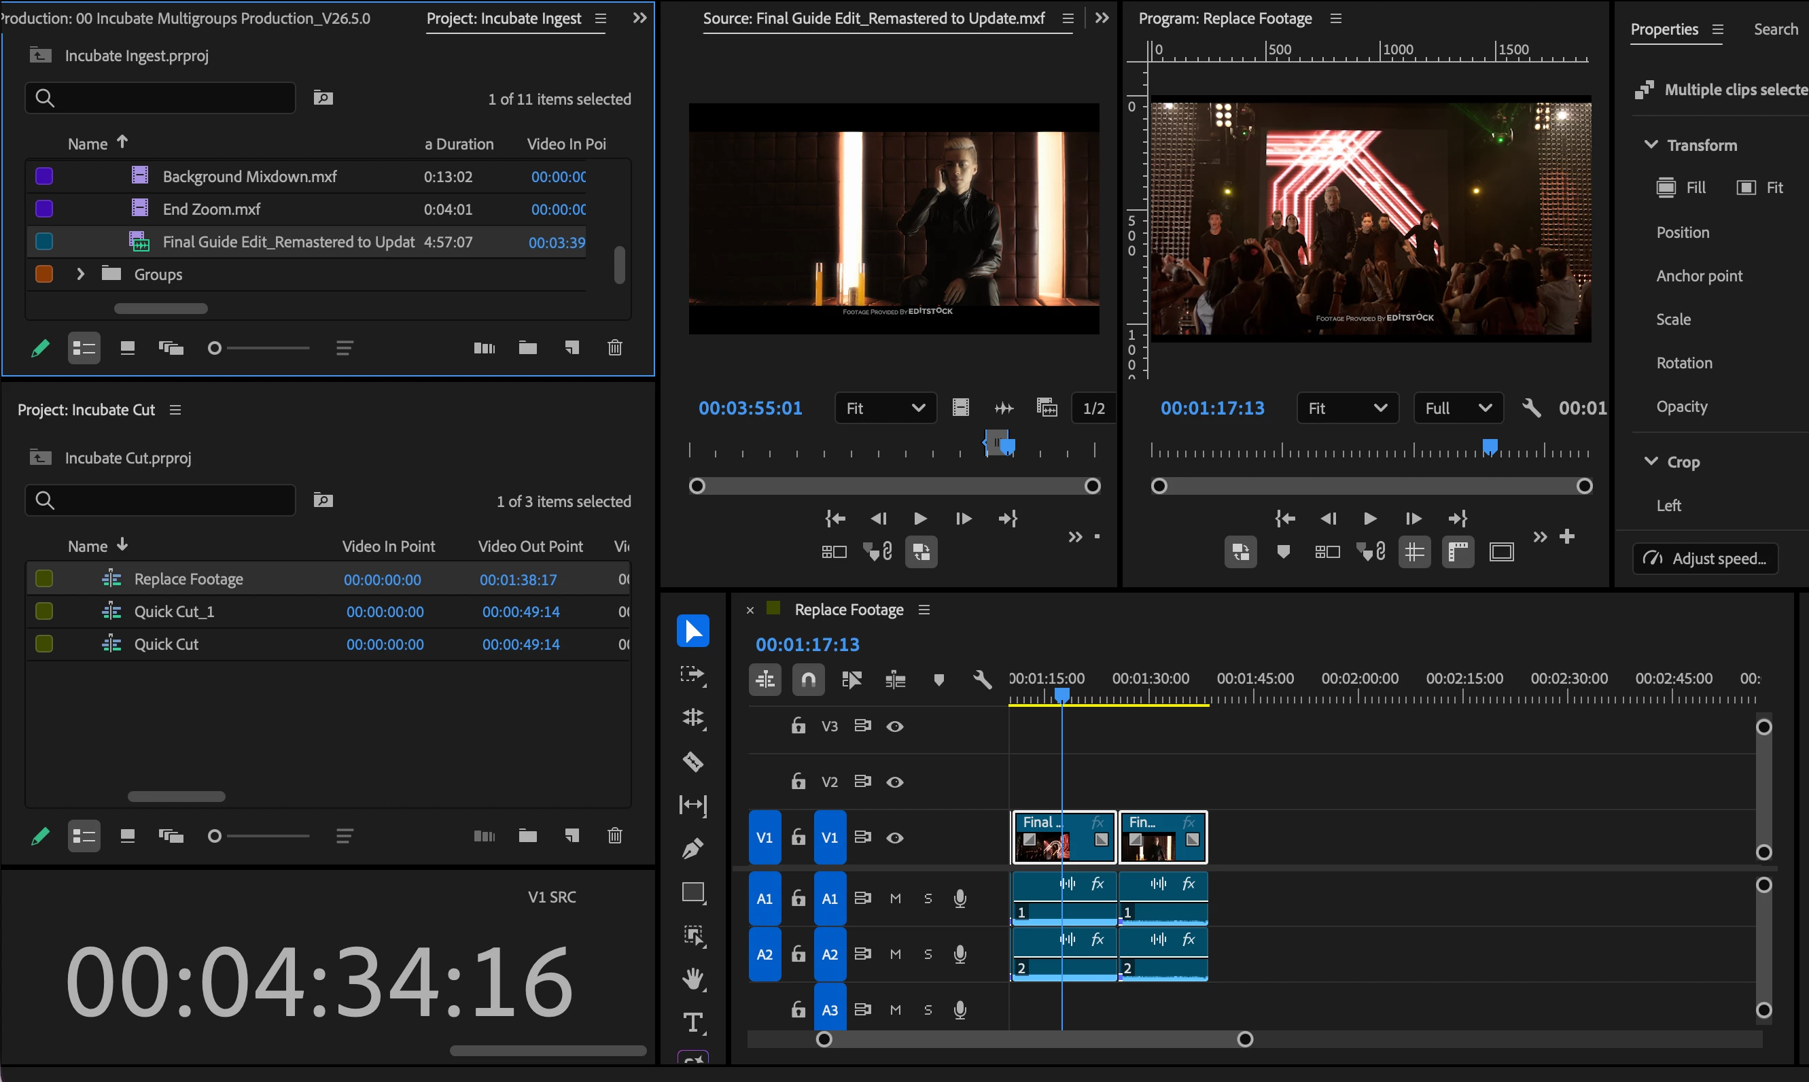
Task: Mute the A1 audio track
Action: 895,898
